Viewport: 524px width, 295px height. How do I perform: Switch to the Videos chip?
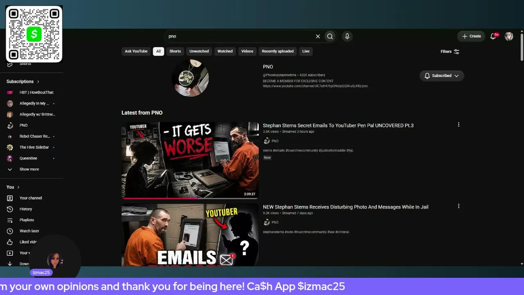click(247, 51)
